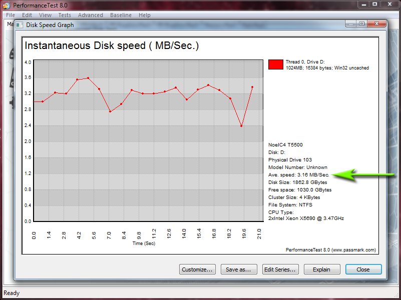Click the 'Disk: D:' text
Viewport: 401px width, 300px height.
(277, 152)
